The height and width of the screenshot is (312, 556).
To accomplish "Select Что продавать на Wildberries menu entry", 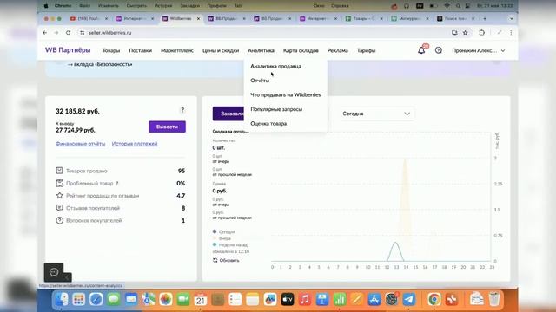I will (286, 94).
